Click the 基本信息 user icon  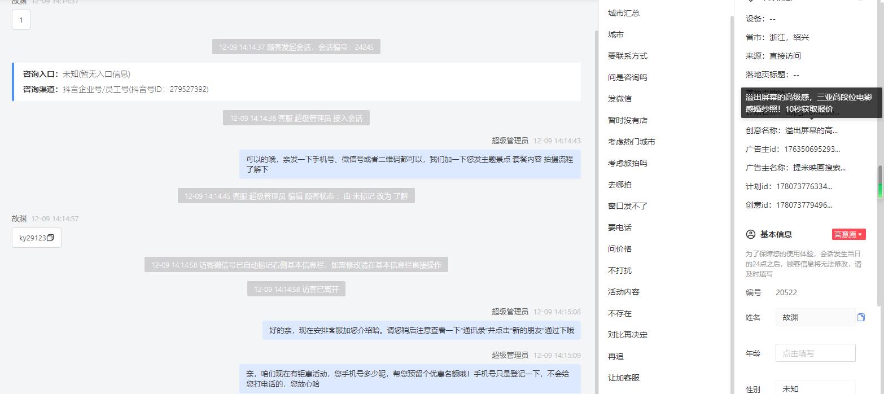(x=750, y=234)
